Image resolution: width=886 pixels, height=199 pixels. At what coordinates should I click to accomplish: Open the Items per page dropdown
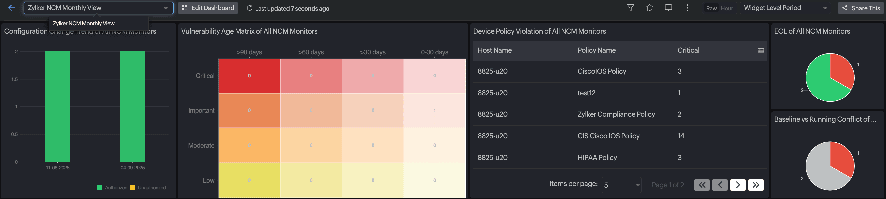pyautogui.click(x=622, y=185)
